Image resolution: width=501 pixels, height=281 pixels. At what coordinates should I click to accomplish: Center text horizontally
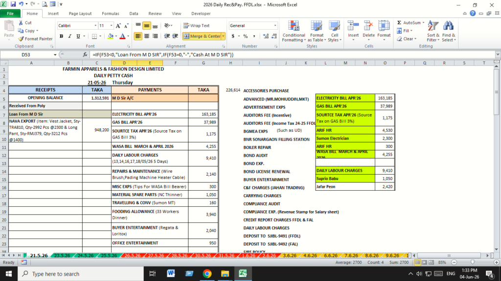[147, 36]
